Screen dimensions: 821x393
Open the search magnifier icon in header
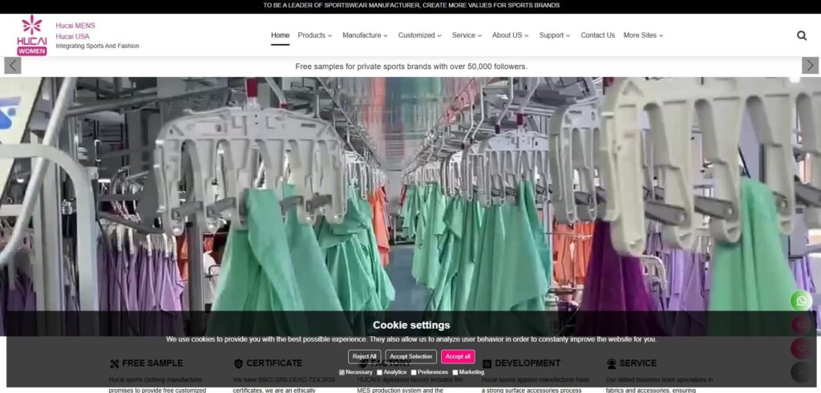(802, 35)
